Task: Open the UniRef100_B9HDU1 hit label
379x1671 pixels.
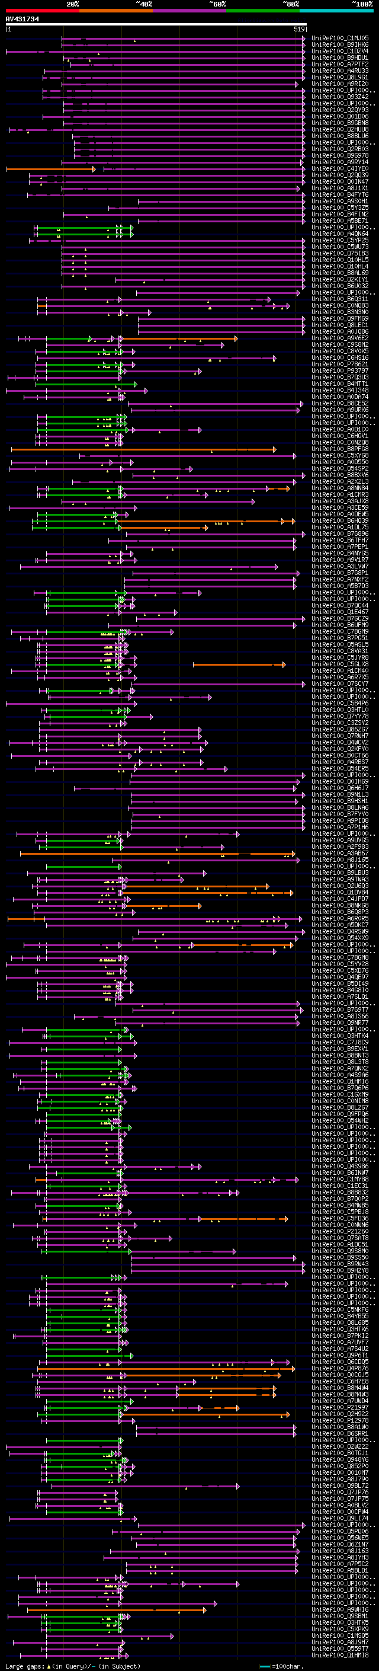Action: pyautogui.click(x=340, y=57)
